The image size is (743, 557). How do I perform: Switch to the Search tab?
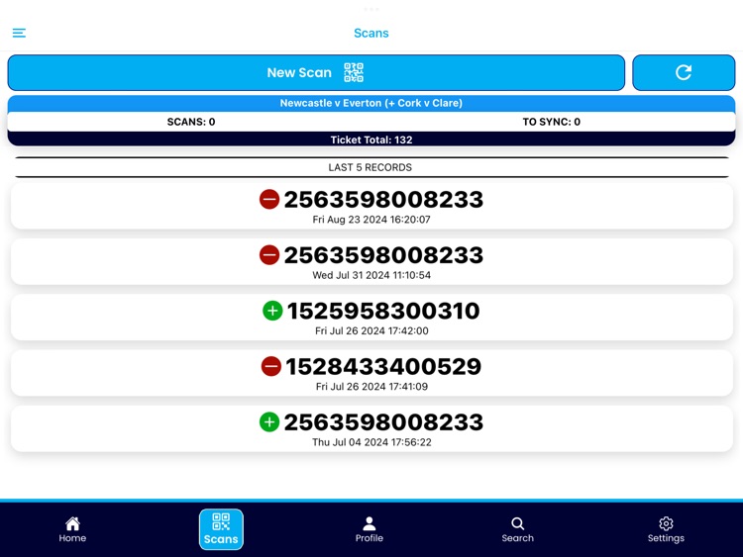(517, 529)
